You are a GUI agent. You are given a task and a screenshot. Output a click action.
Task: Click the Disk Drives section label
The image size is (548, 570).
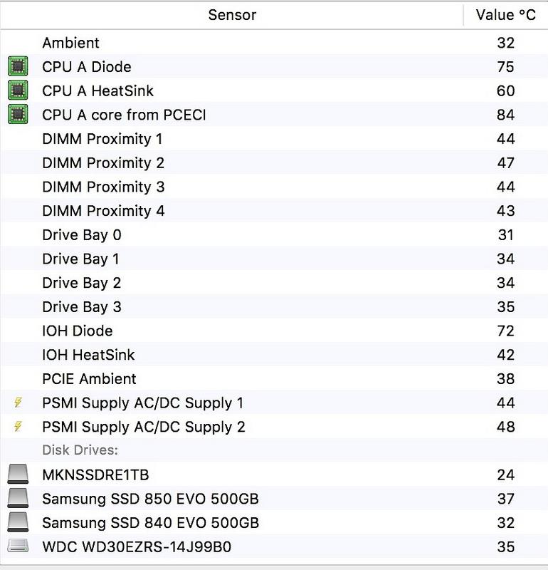click(80, 450)
